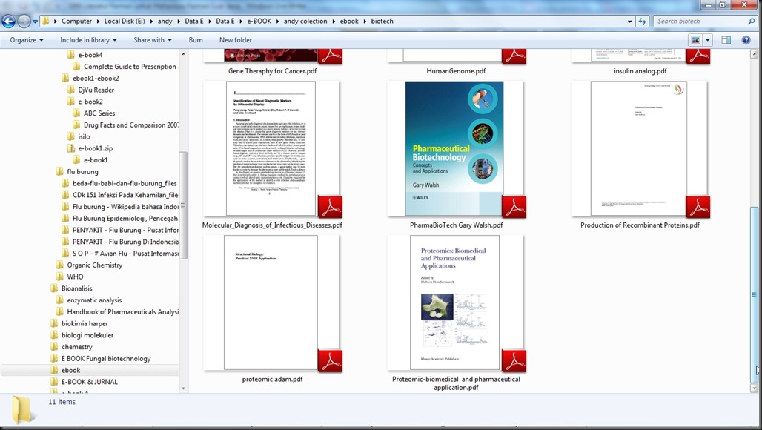762x430 pixels.
Task: Click navigation tree scroll down arrow
Action: tap(183, 388)
